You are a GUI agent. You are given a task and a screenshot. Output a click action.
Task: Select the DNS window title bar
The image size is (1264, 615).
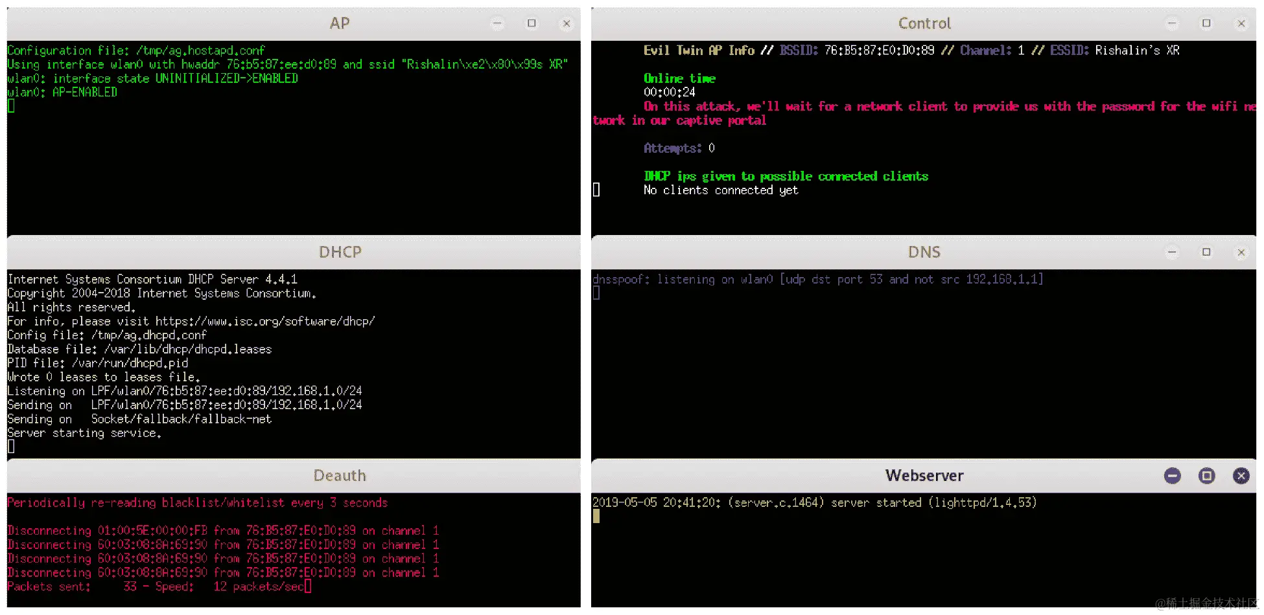[924, 252]
